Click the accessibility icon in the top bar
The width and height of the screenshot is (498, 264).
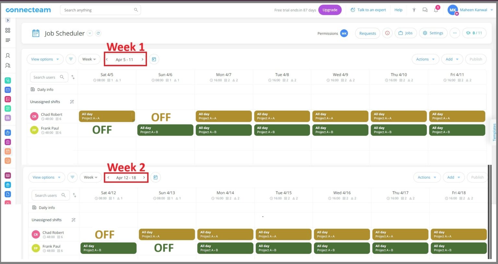coord(414,10)
